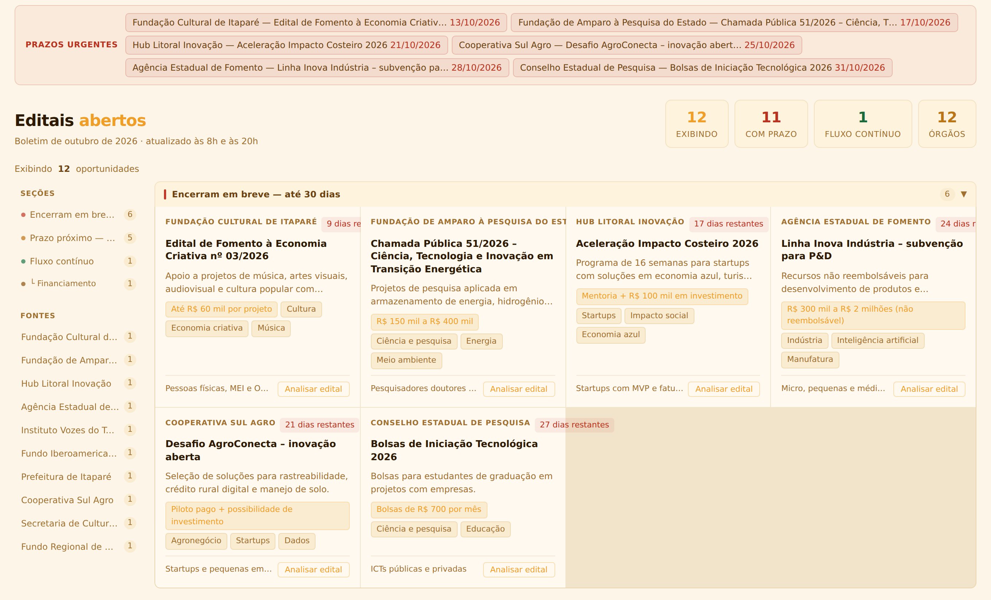Filter by source 'Prefeitura de Itaparé'

pyautogui.click(x=78, y=477)
